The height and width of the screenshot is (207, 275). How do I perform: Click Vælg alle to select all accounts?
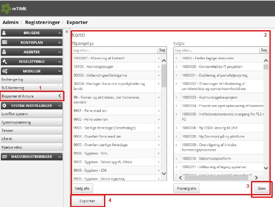click(81, 189)
